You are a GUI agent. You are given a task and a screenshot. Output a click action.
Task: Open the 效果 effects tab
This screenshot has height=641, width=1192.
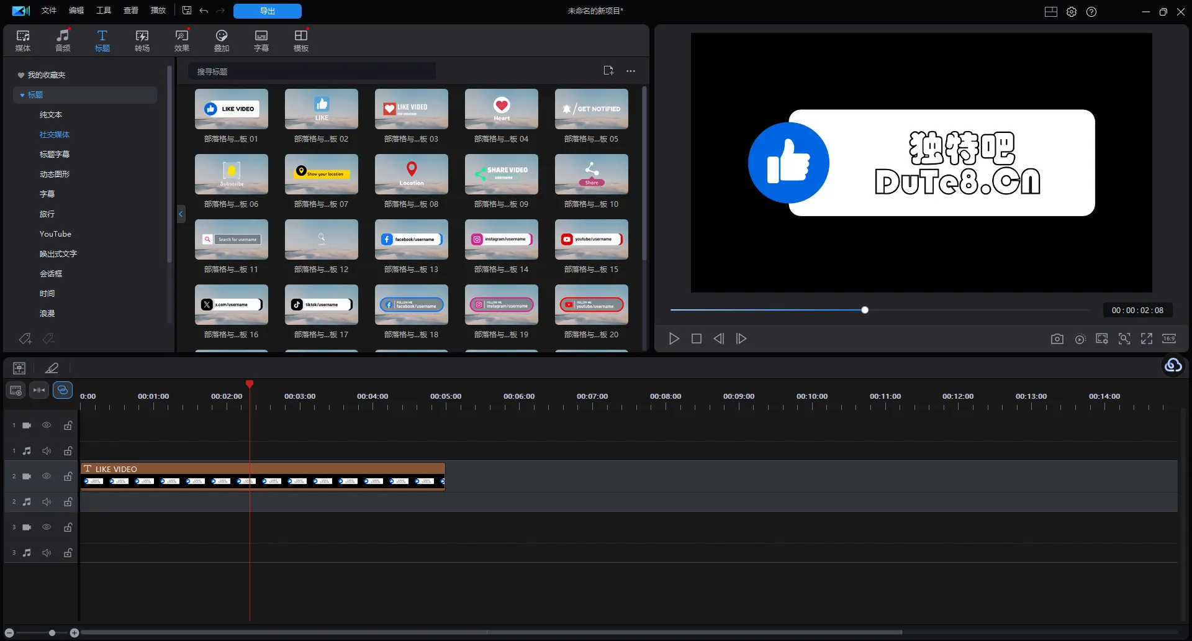click(x=182, y=40)
